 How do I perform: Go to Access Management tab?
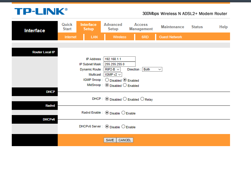point(141,27)
